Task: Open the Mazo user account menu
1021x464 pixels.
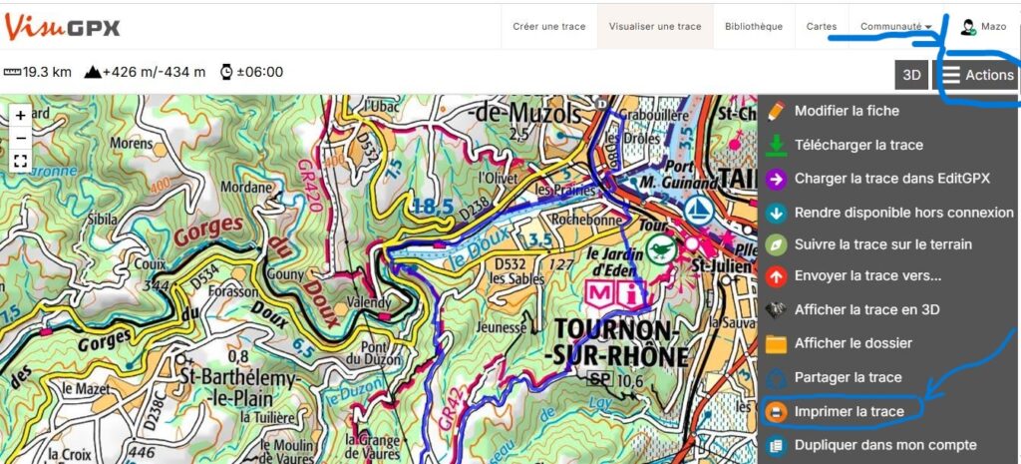Action: pos(983,27)
